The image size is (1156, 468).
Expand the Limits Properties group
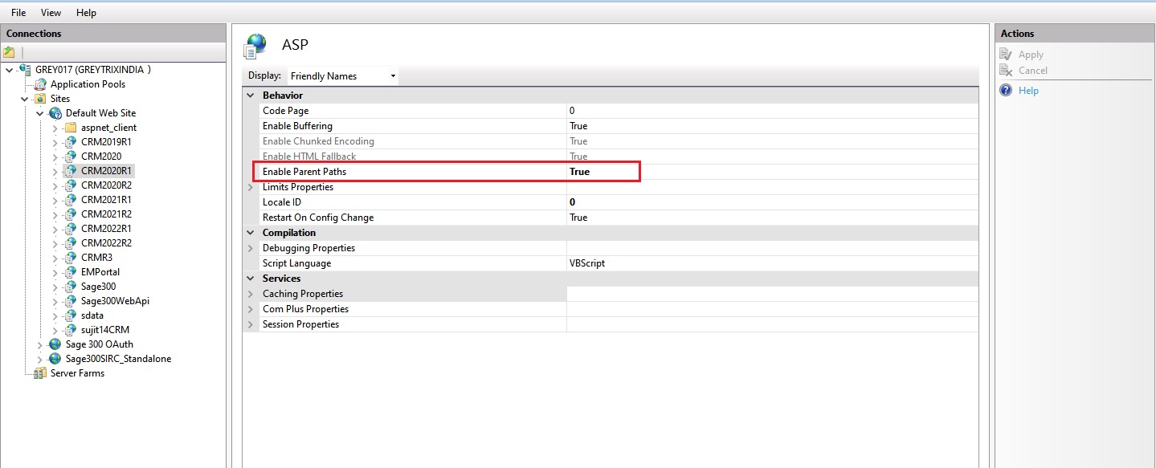[x=251, y=187]
